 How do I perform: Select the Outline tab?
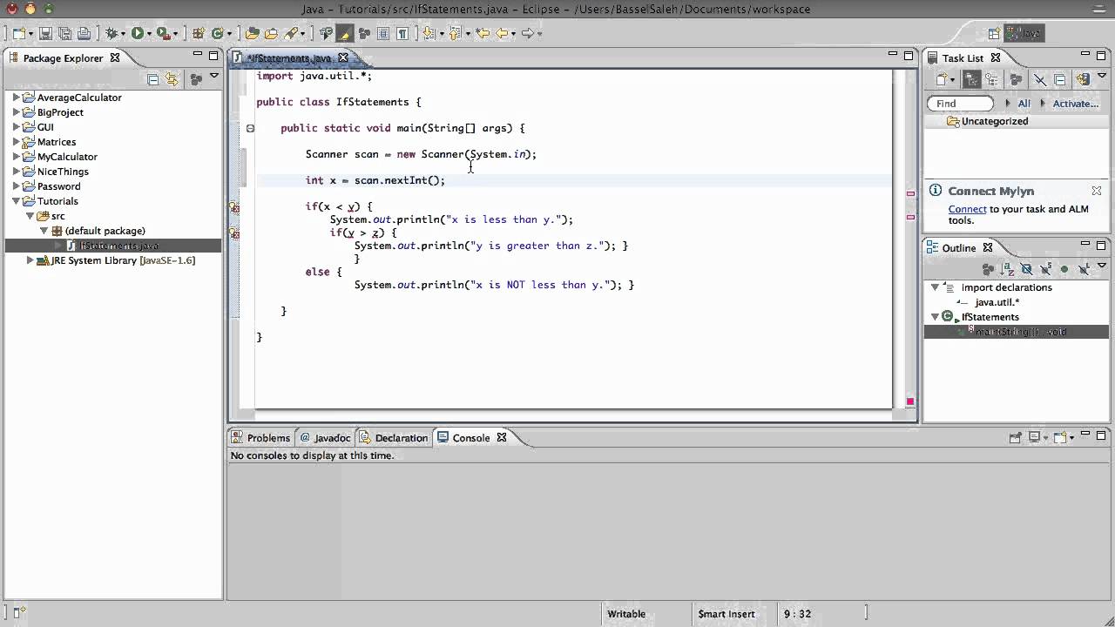958,248
